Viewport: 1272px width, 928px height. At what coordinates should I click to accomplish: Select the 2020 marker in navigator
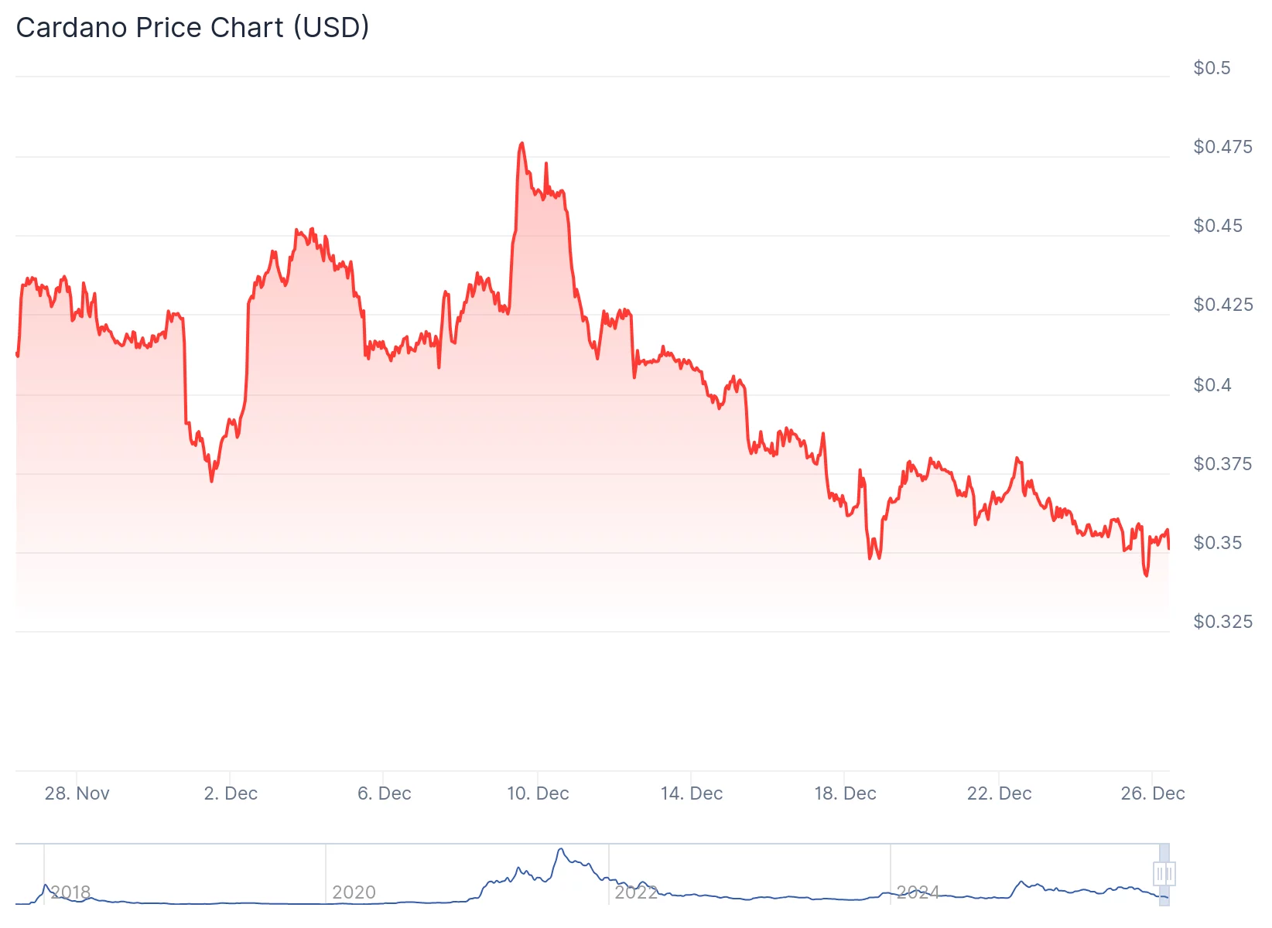pyautogui.click(x=354, y=892)
